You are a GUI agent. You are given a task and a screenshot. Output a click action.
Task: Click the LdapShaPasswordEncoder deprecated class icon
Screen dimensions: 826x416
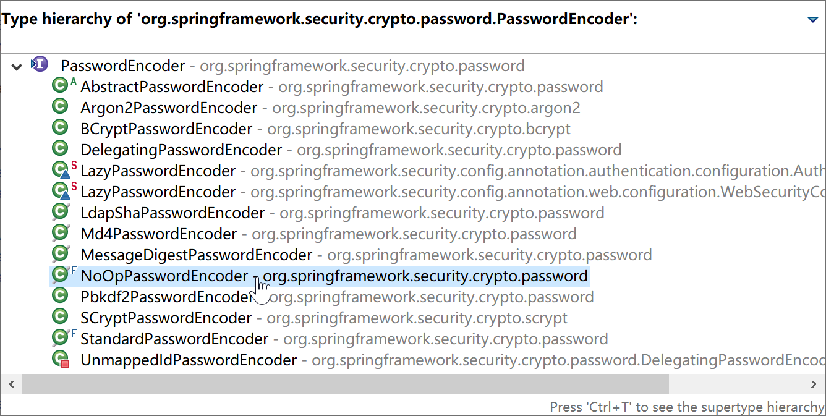click(x=60, y=213)
